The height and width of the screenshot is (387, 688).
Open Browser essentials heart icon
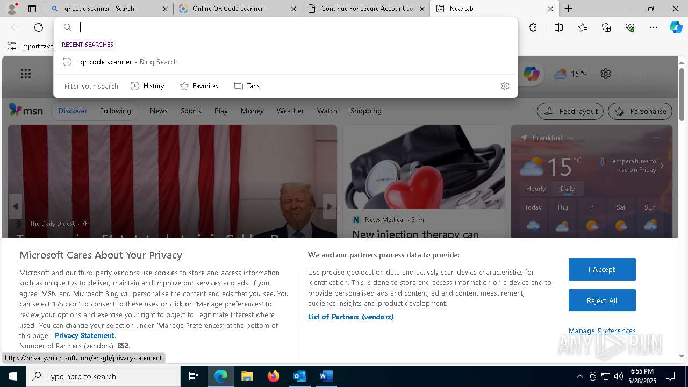point(630,27)
